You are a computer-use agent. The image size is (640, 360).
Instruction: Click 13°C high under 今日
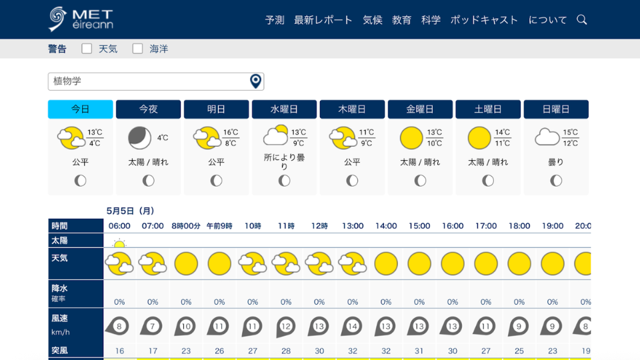pos(95,132)
